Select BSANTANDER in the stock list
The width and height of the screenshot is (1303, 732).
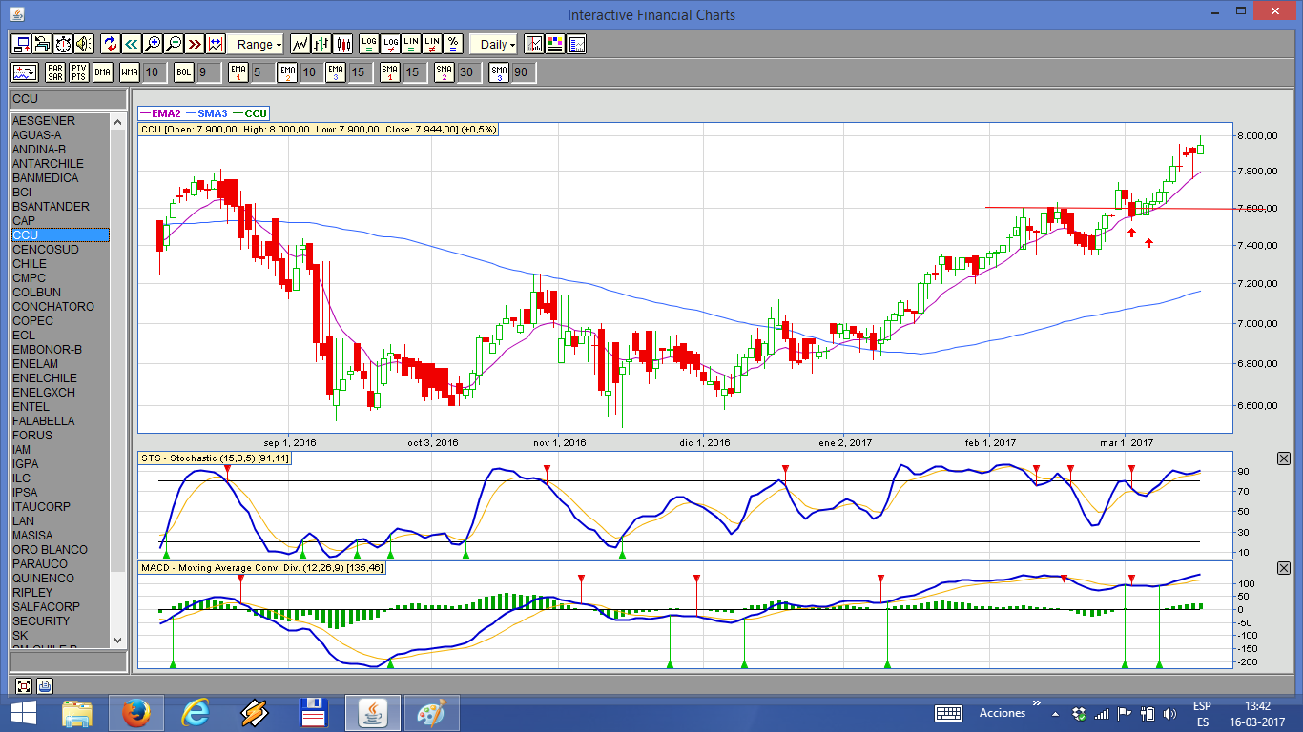[60, 207]
